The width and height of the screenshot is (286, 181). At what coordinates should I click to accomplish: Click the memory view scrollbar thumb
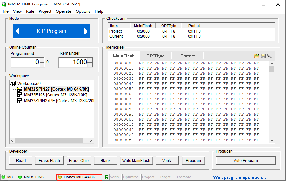coord(272,69)
